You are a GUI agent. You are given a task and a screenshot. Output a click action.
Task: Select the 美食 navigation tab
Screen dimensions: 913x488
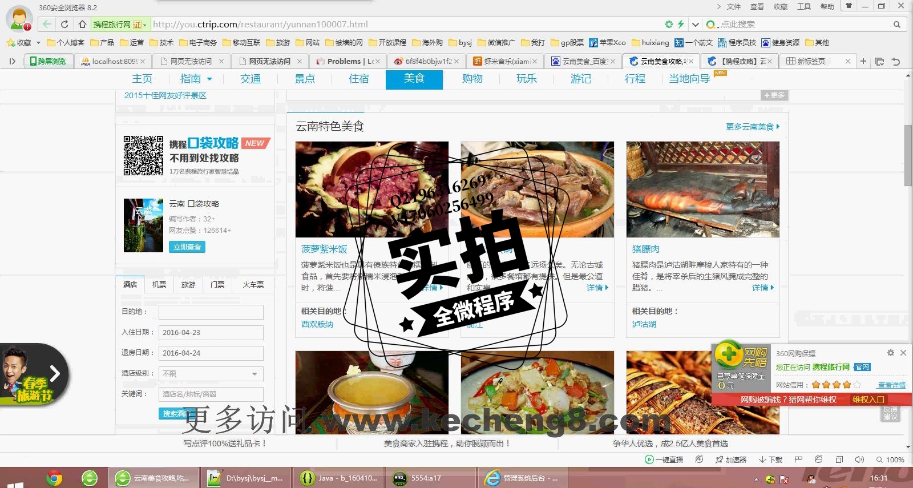click(414, 79)
